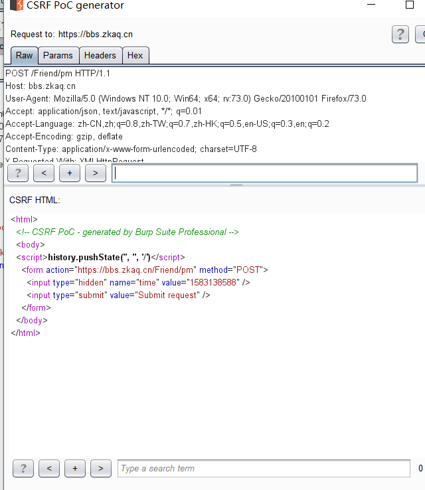Click the 'Type a search term' field
This screenshot has width=425, height=490.
(264, 469)
